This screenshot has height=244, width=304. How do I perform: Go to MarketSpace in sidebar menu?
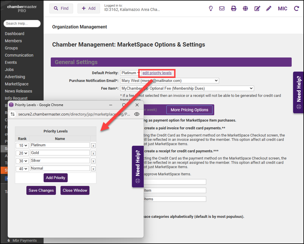coord(17,84)
